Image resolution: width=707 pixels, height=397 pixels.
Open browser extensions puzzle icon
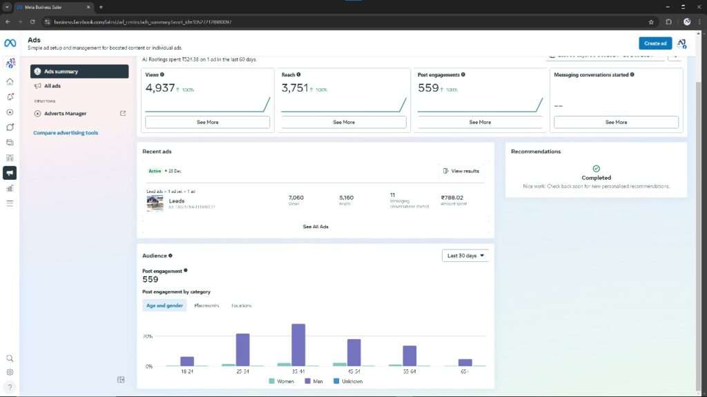coord(668,21)
